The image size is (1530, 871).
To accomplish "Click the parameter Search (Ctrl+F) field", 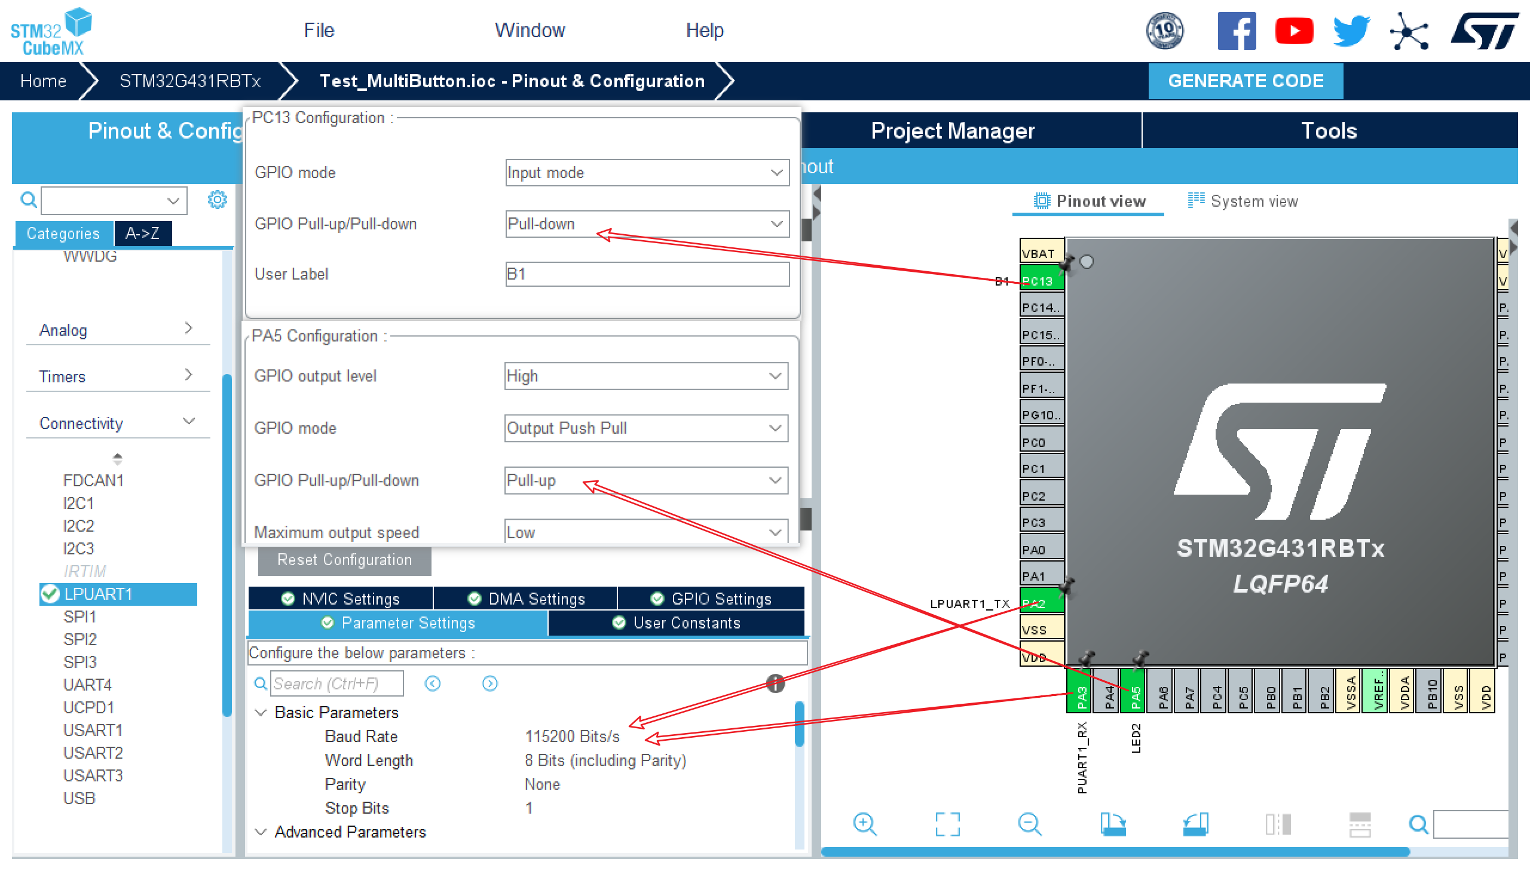I will point(337,683).
